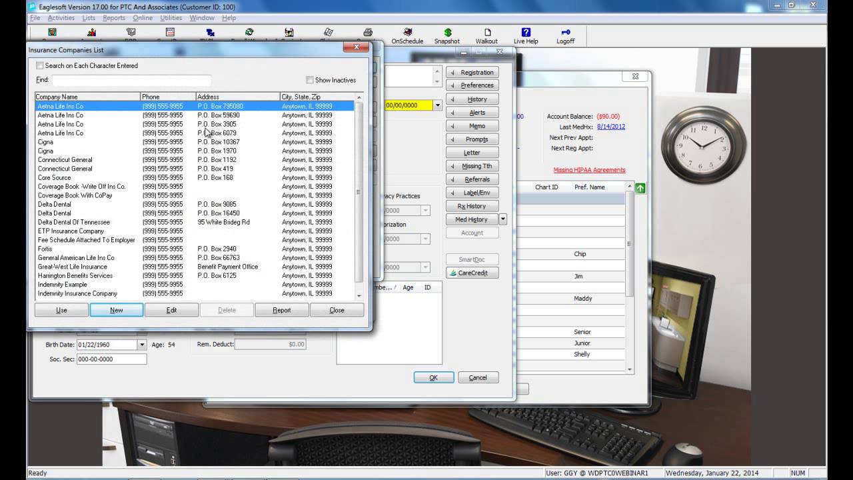Open the Lists menu
The width and height of the screenshot is (853, 480).
pyautogui.click(x=89, y=18)
